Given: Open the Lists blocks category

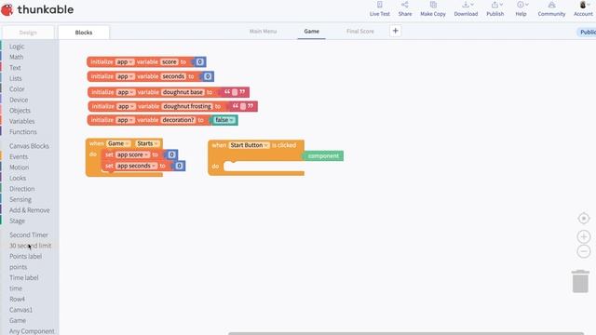Looking at the screenshot, I should (16, 78).
